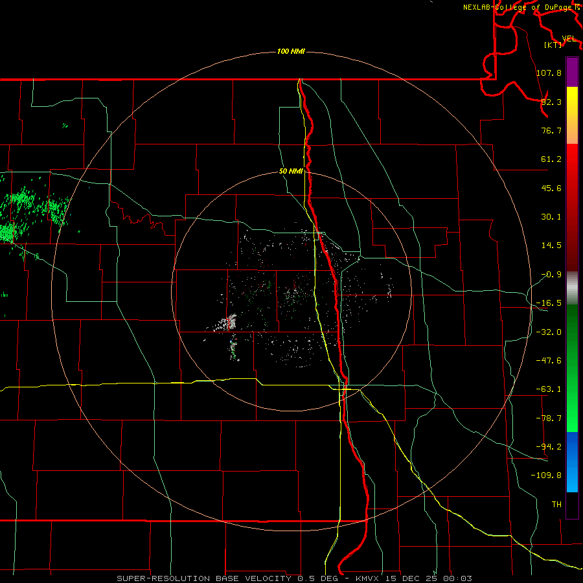This screenshot has height=583, width=583.
Task: Select the -109.8 scale value
Action: [546, 475]
